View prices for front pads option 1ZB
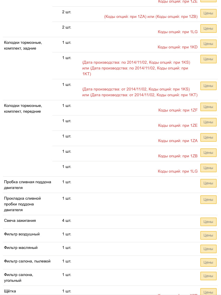The image size is (221, 295). tap(208, 152)
